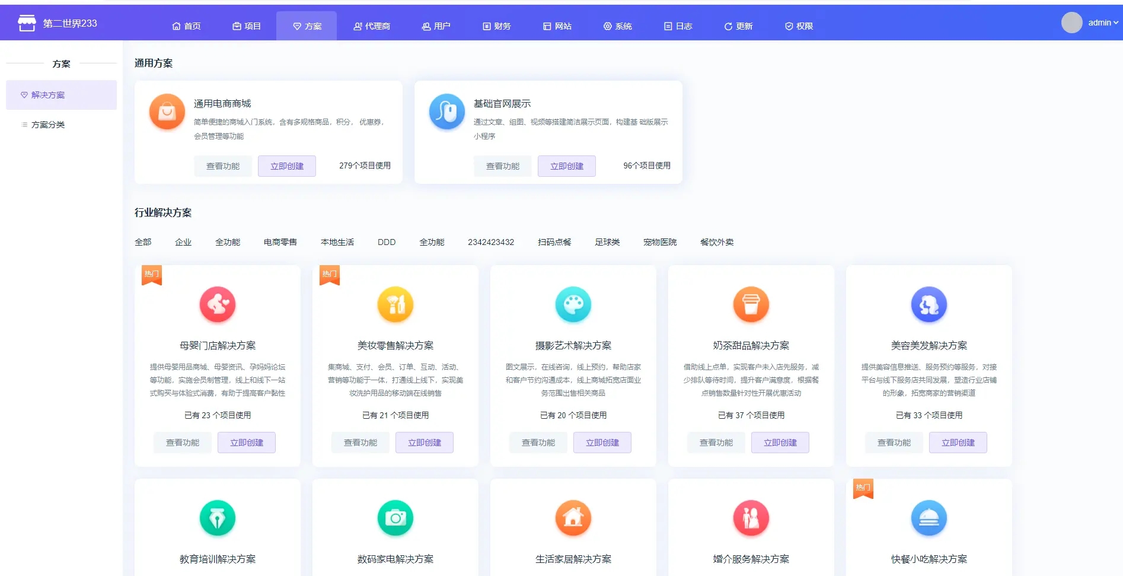Image resolution: width=1123 pixels, height=576 pixels.
Task: Click the 基础官网展示 mouse icon
Action: (x=446, y=112)
